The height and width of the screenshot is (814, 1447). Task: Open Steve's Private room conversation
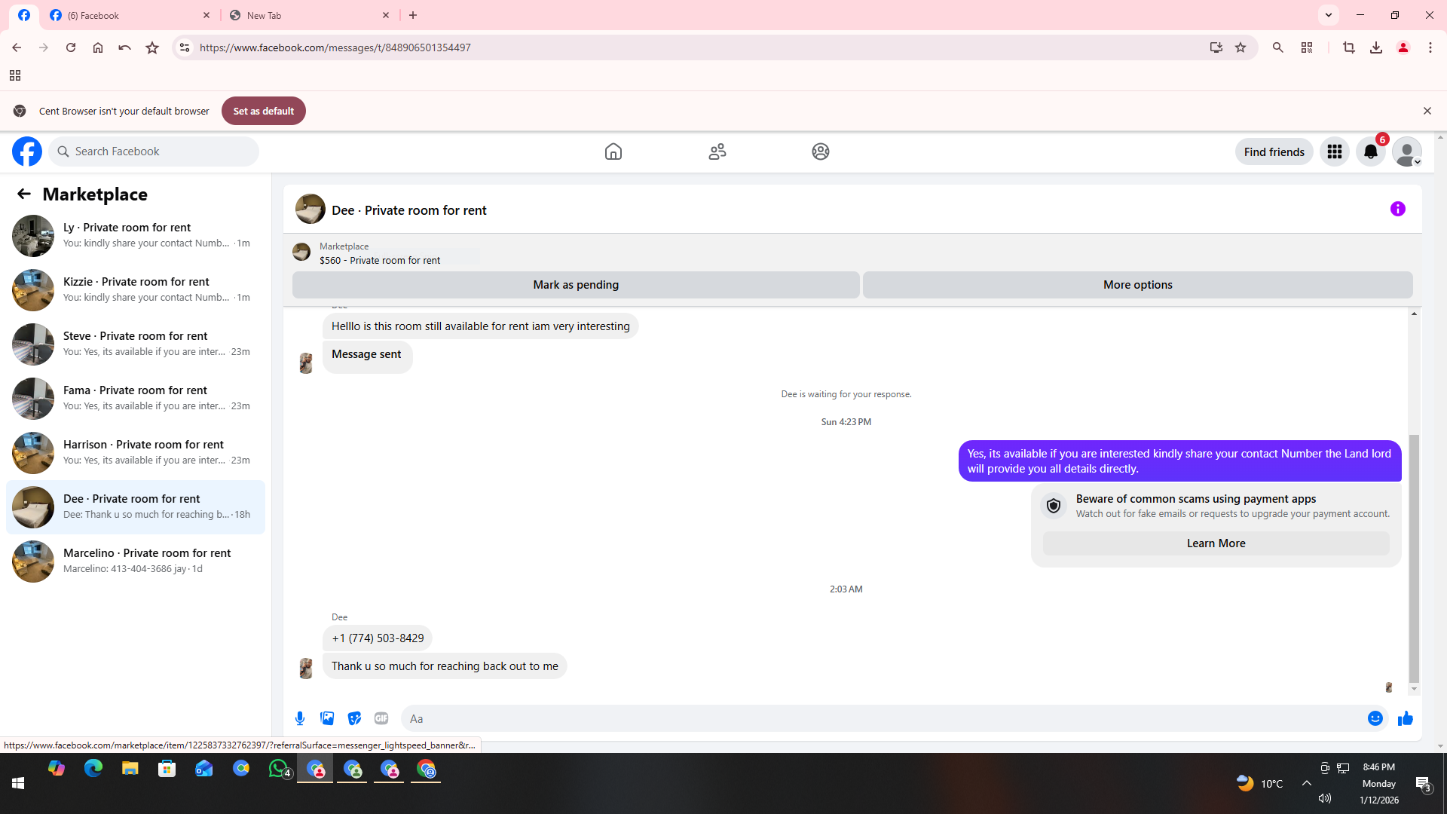[x=136, y=344]
